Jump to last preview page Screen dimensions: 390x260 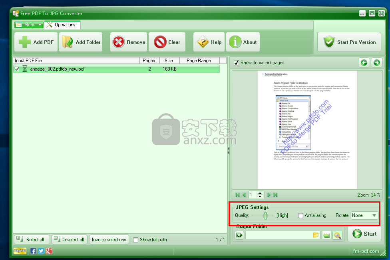point(275,195)
